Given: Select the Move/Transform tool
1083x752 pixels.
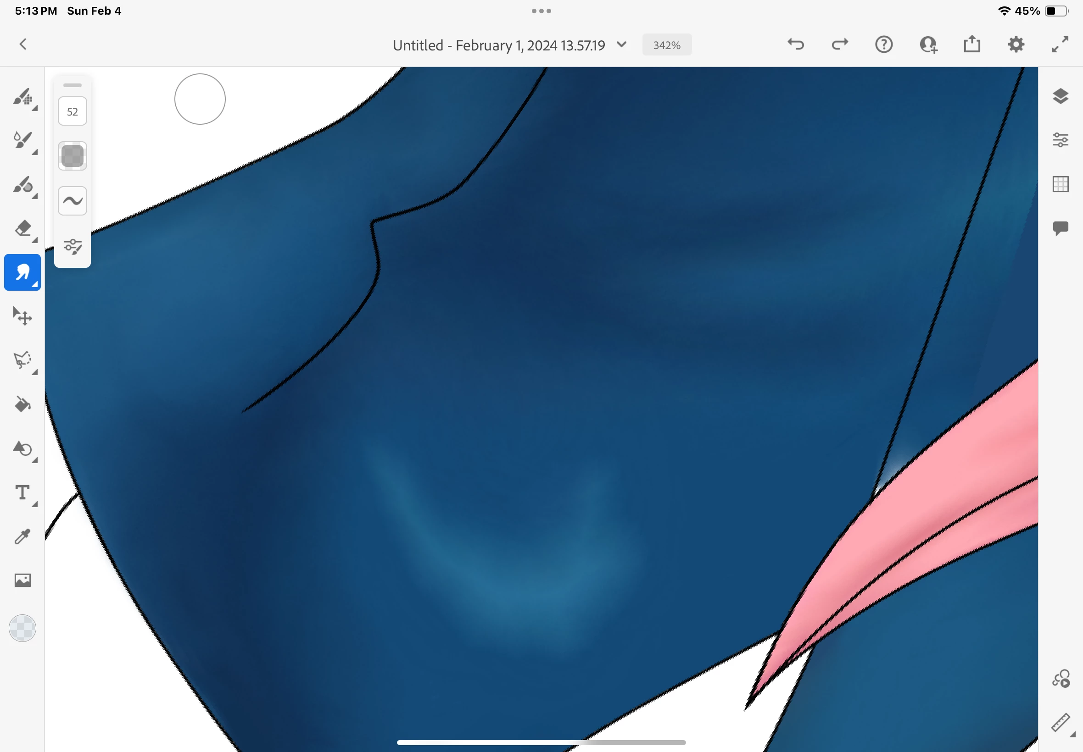Looking at the screenshot, I should click(x=22, y=316).
